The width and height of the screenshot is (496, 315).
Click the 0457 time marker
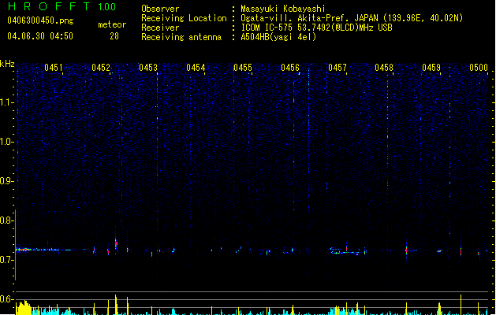click(x=338, y=68)
